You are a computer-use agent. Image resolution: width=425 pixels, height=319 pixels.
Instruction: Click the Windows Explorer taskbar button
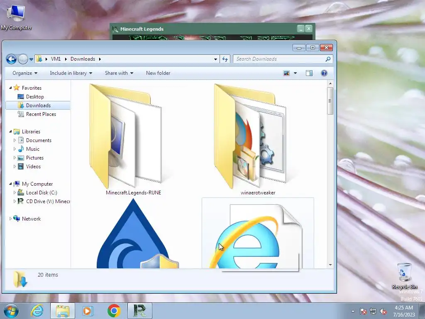tap(63, 311)
